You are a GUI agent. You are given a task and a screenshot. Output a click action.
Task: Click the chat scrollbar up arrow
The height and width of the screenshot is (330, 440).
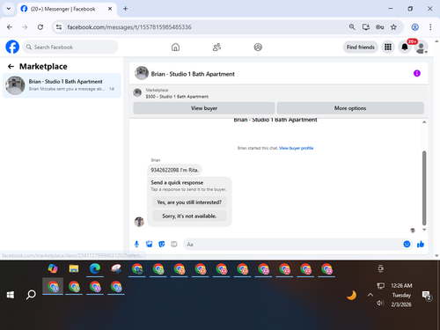pyautogui.click(x=424, y=122)
